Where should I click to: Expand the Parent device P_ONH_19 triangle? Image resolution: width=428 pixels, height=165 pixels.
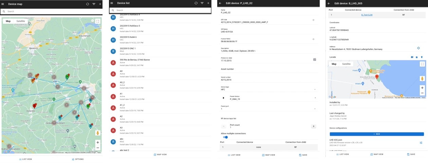223,98
